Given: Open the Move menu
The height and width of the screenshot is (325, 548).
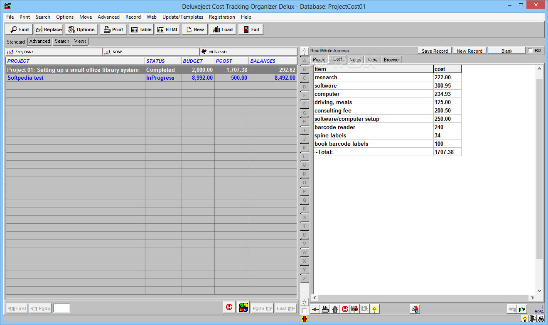Looking at the screenshot, I should [86, 17].
